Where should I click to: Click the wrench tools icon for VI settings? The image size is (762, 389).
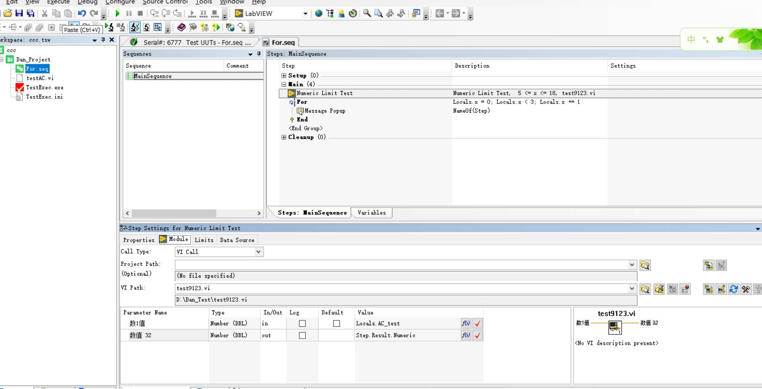point(746,289)
